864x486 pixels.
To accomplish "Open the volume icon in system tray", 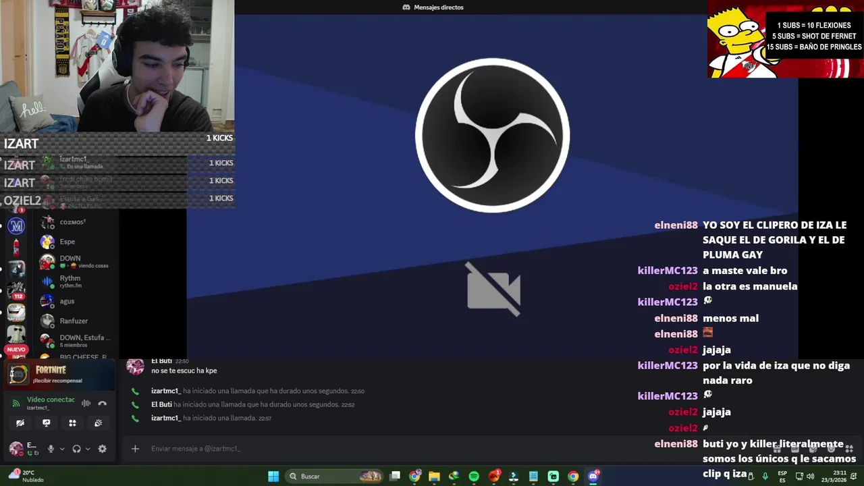I will pos(810,477).
